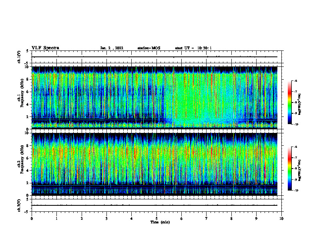This screenshot has width=317, height=245.
Task: Click the "-6" tick on ch.1 colorbar
Action: pyautogui.click(x=295, y=80)
